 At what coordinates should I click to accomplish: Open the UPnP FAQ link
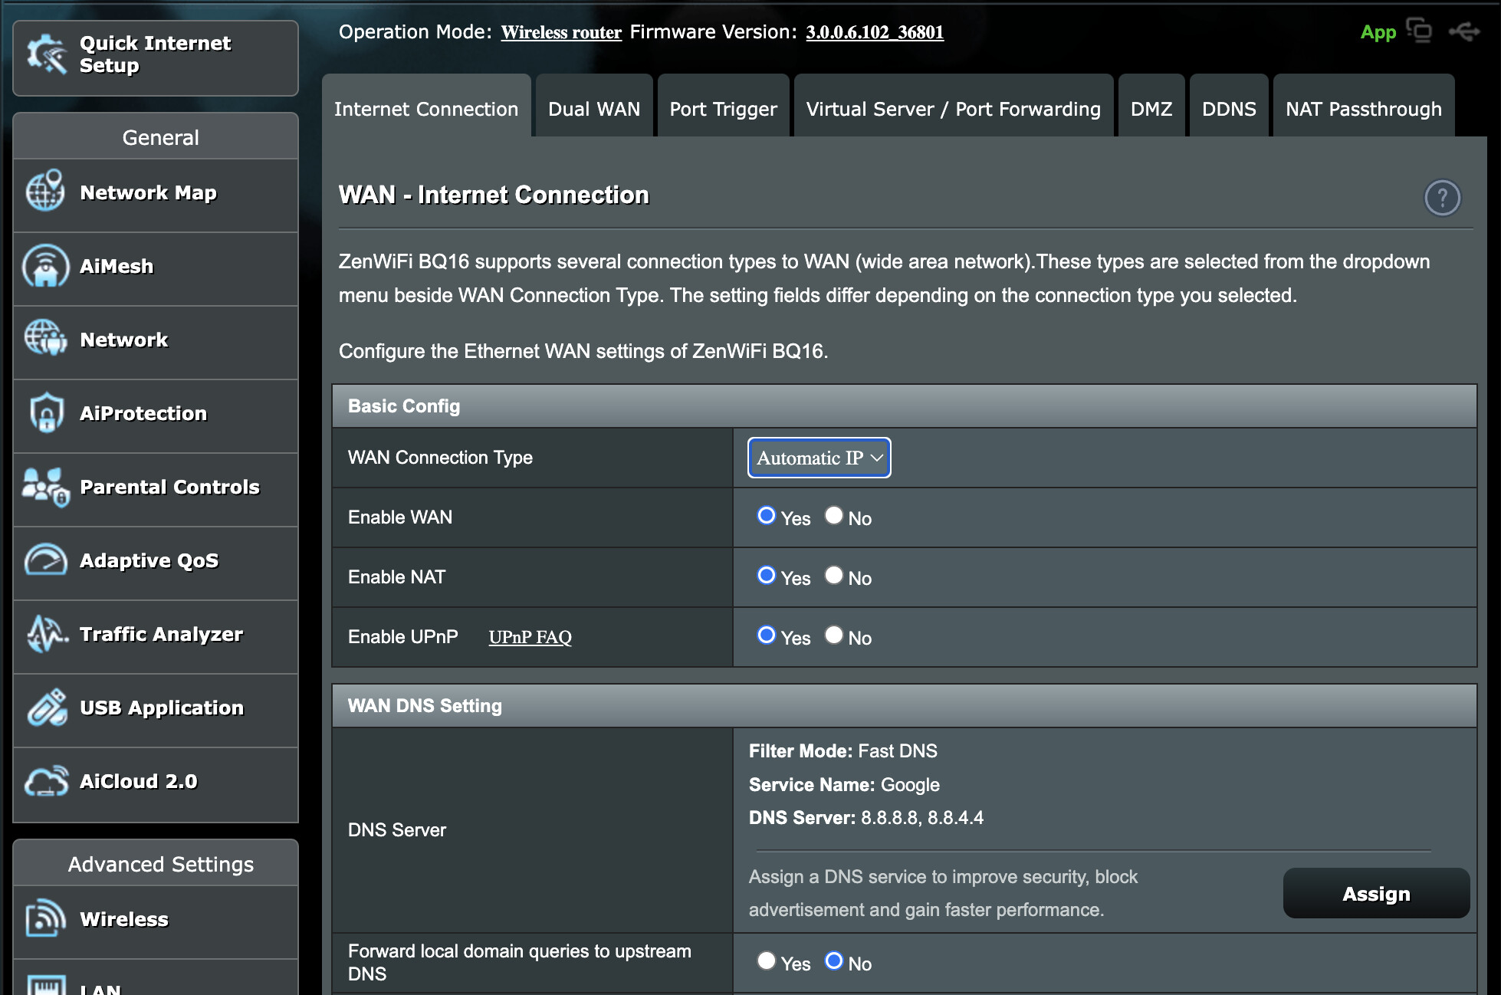(x=530, y=637)
